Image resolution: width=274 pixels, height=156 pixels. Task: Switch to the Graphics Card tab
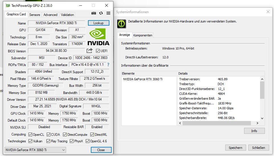click(x=16, y=14)
